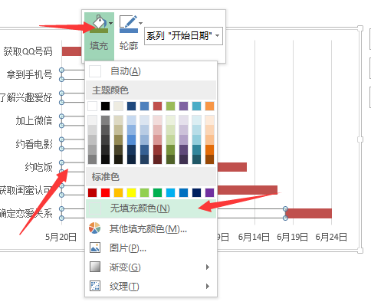Select bright red standard color

pyautogui.click(x=105, y=192)
